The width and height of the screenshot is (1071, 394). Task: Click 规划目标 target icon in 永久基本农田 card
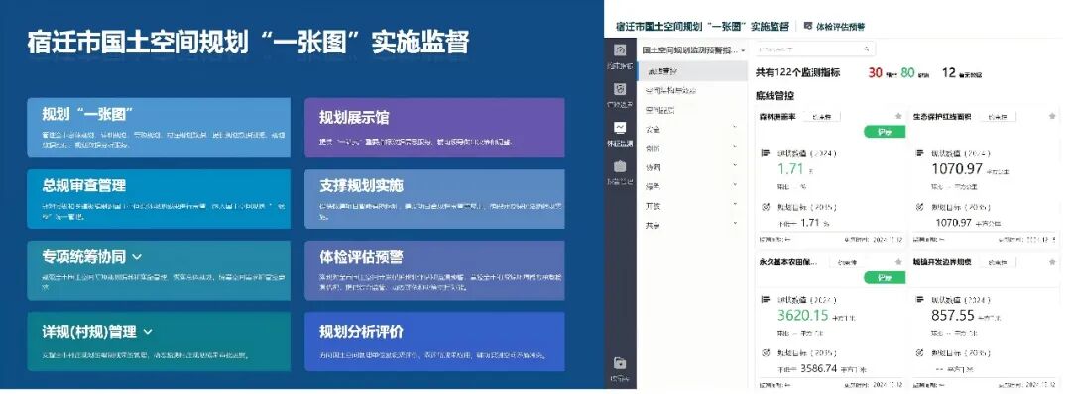pyautogui.click(x=765, y=352)
